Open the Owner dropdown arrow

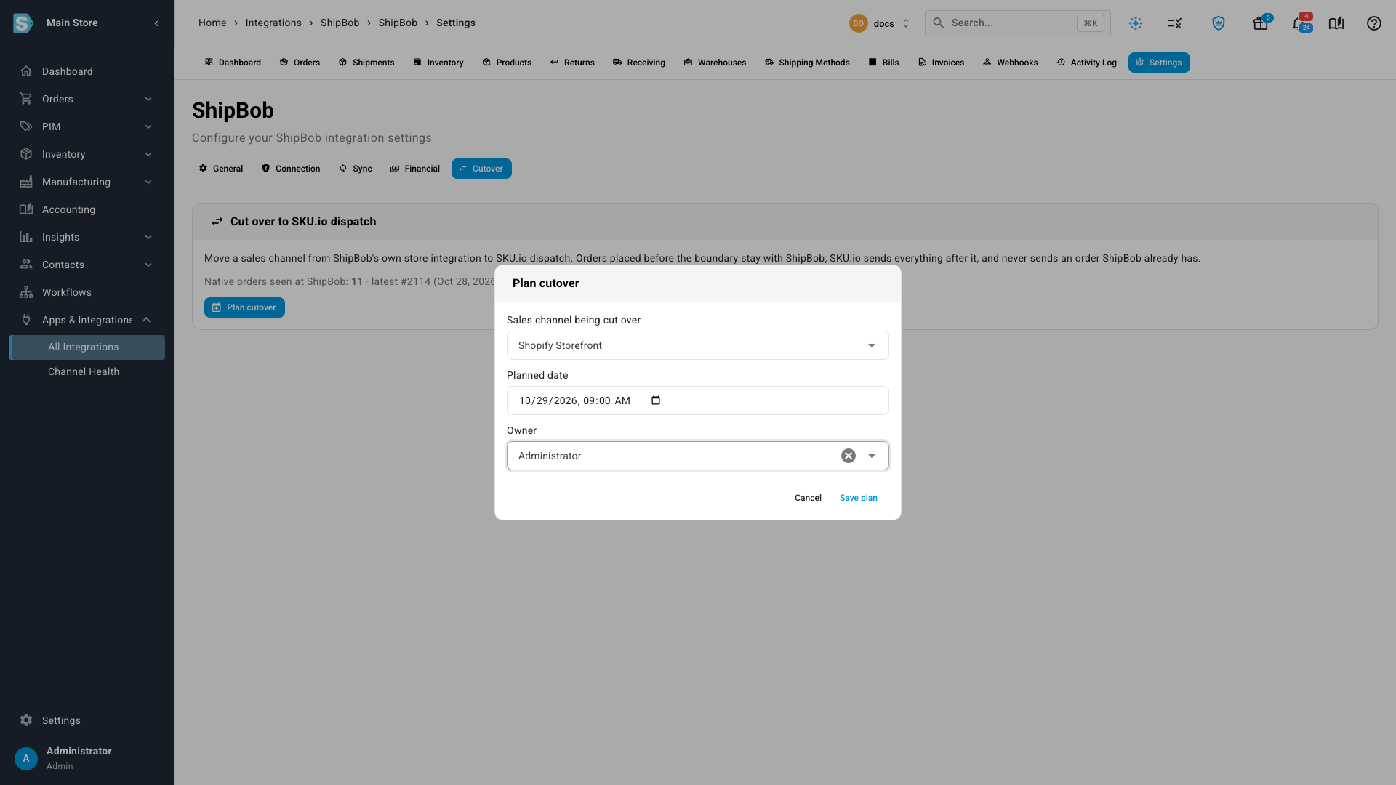(872, 456)
